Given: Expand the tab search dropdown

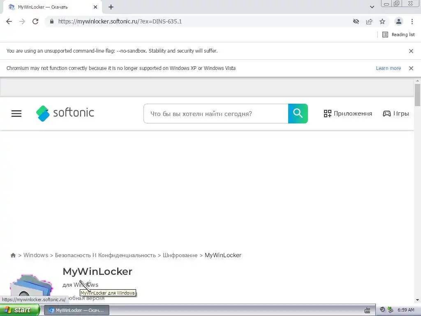Looking at the screenshot, I should click(372, 7).
